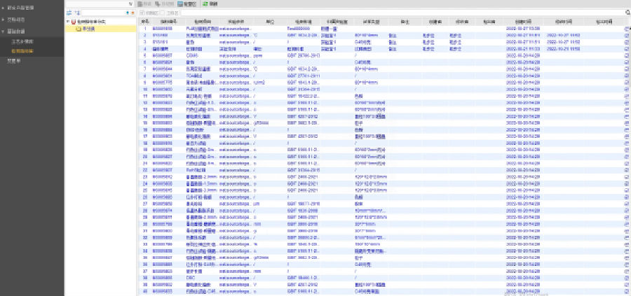Collapse the root node of the tree
This screenshot has width=631, height=296.
[x=68, y=22]
